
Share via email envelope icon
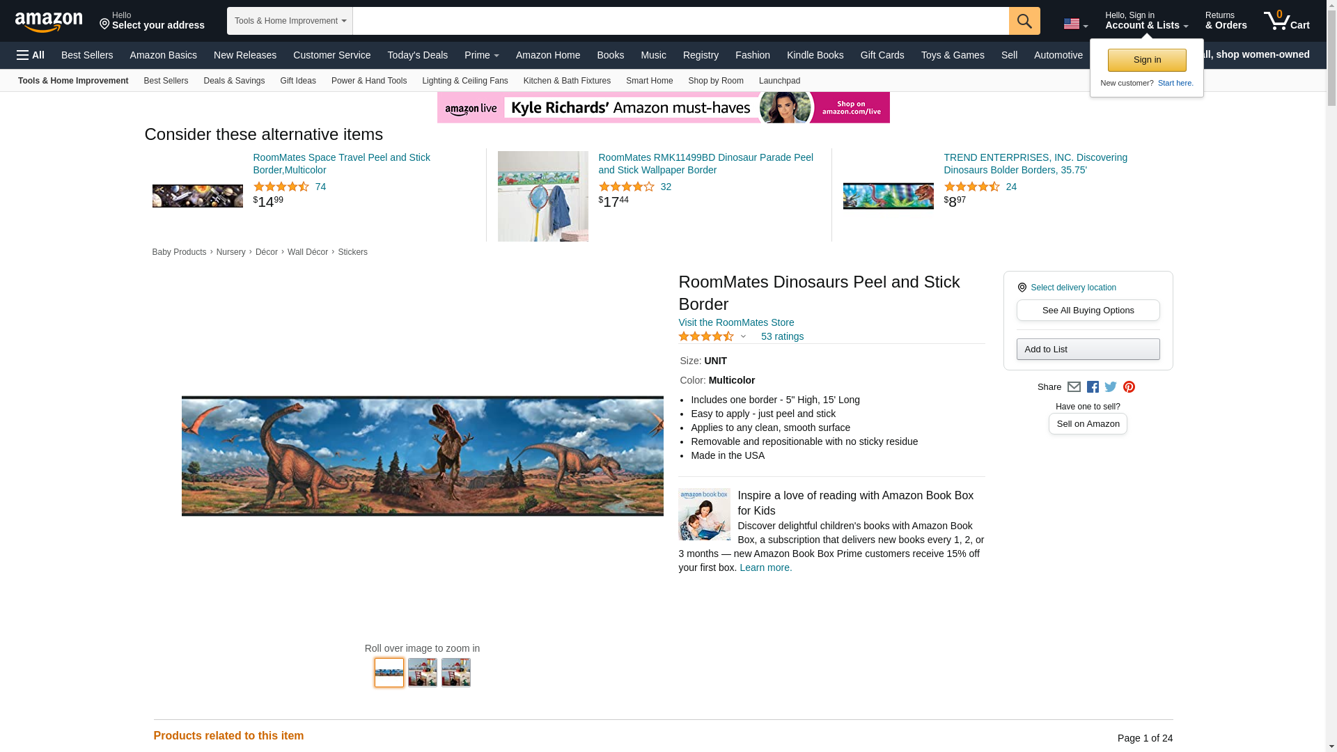click(1074, 387)
